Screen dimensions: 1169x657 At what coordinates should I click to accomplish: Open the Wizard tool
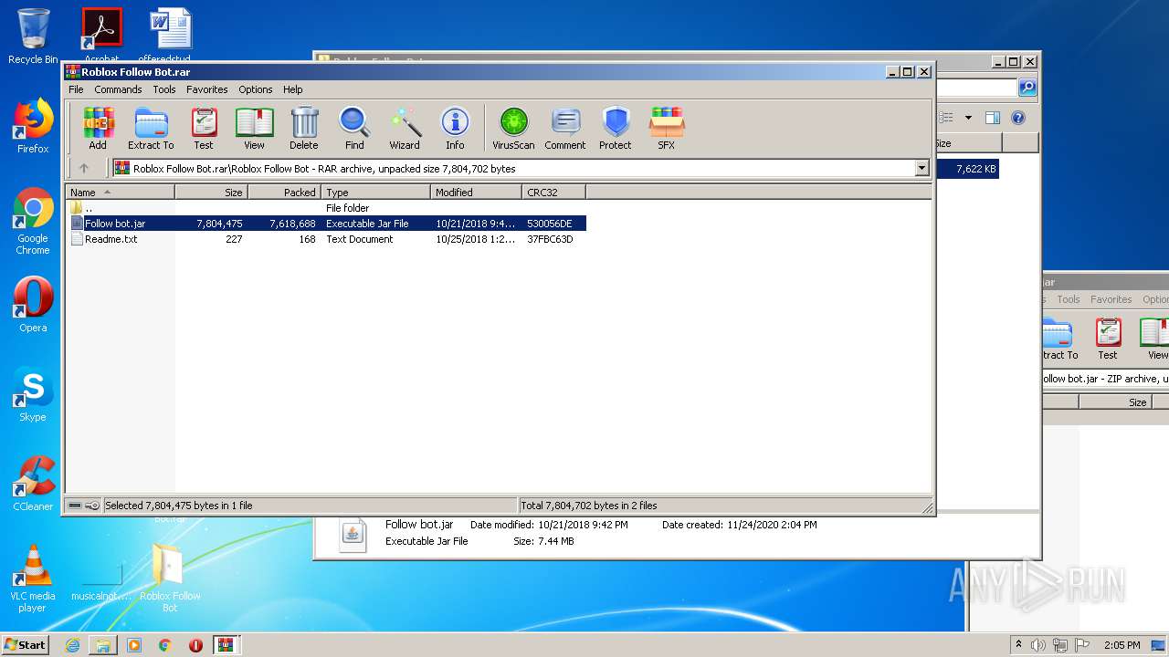(405, 129)
